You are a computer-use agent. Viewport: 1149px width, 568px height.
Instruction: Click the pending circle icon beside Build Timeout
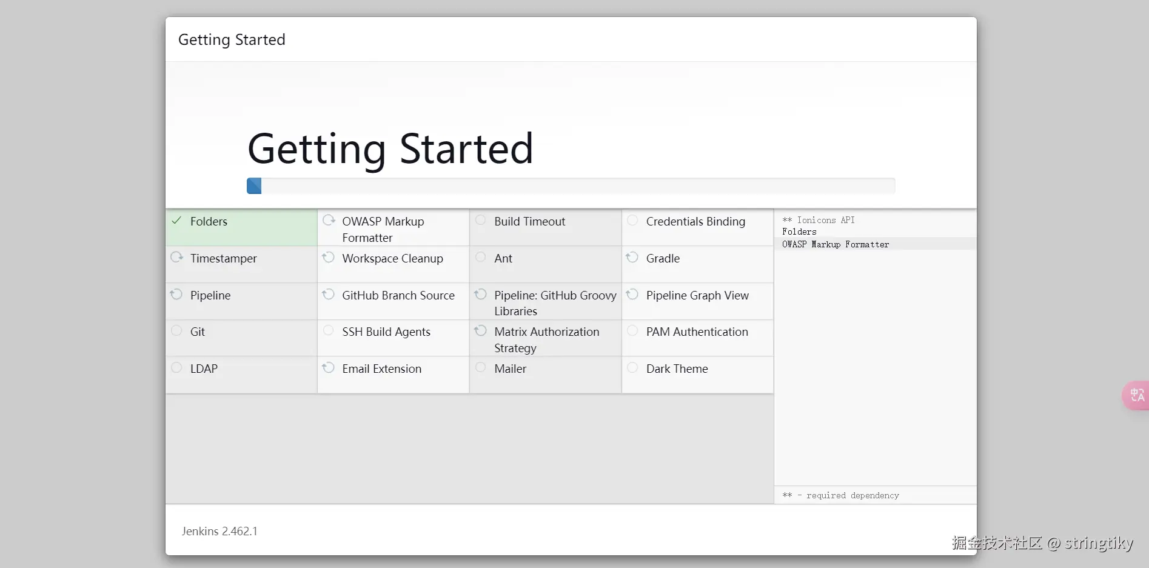pyautogui.click(x=480, y=220)
